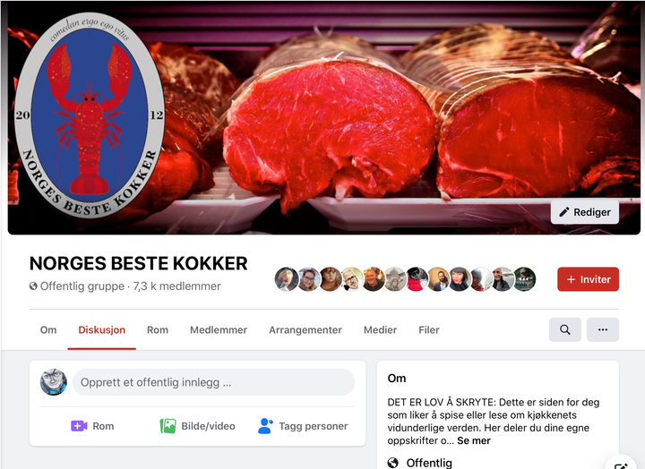Click the first member avatar in the row
This screenshot has height=469, width=645.
pos(287,279)
